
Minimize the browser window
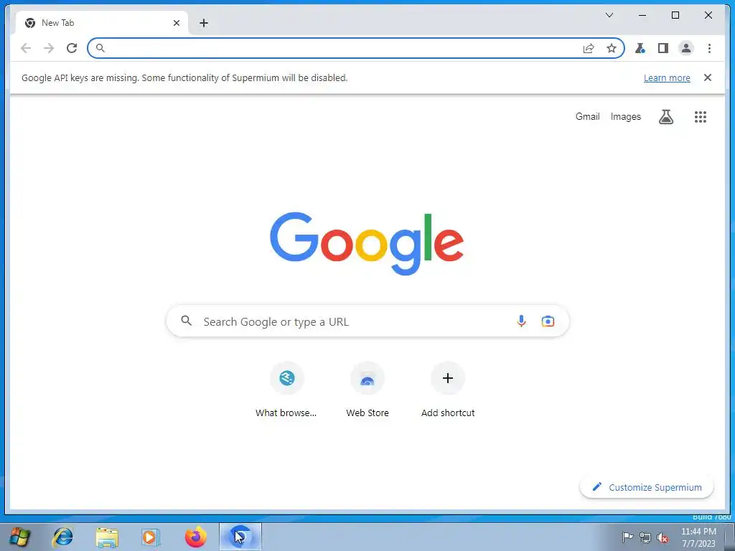tap(642, 15)
